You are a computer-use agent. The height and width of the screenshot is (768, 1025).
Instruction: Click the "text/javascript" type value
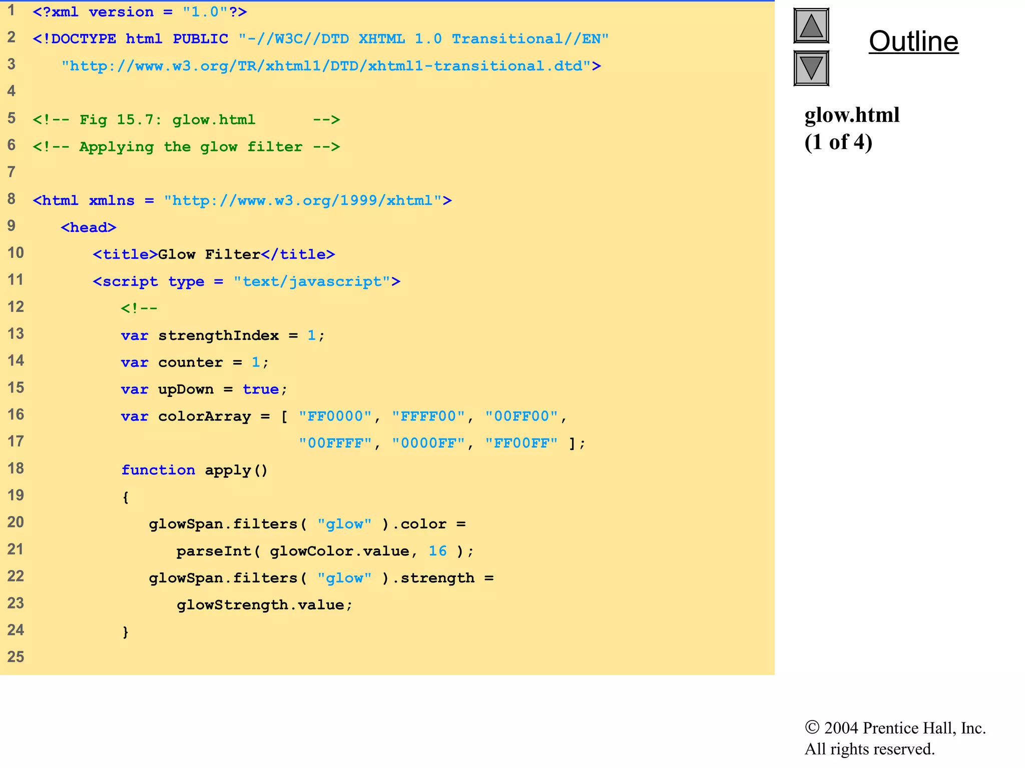[311, 281]
